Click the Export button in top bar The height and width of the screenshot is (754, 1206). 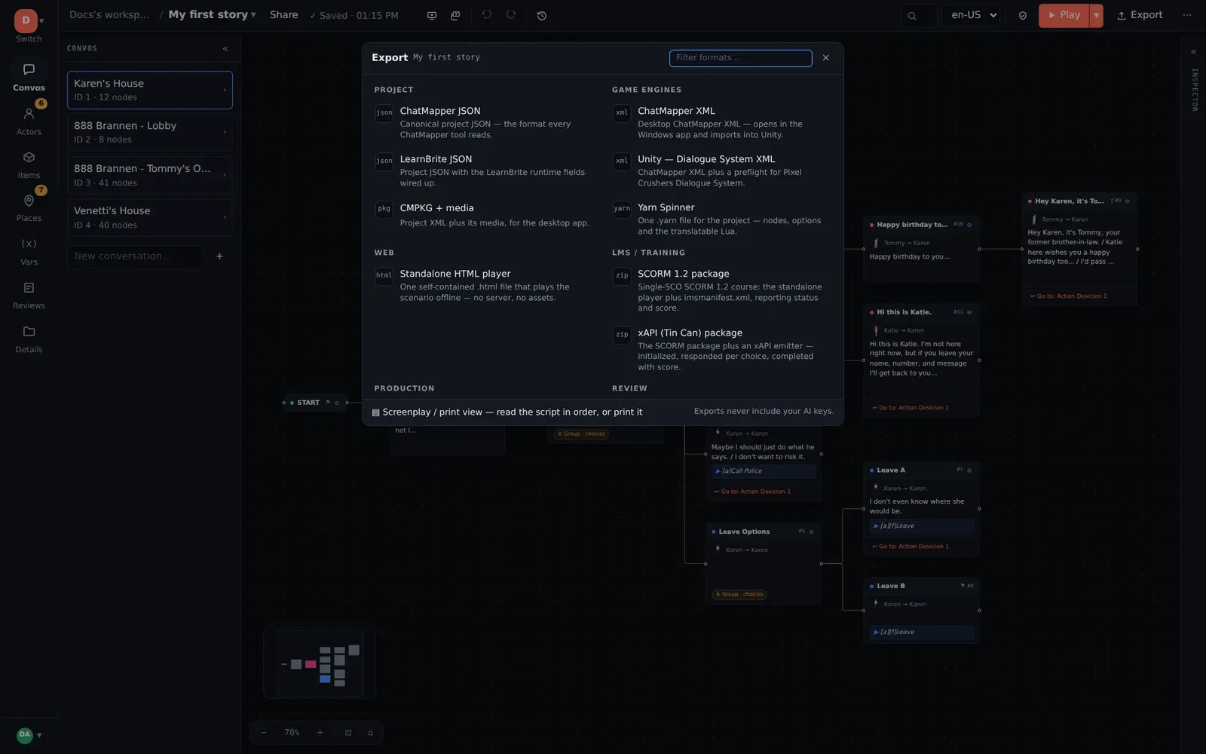(x=1140, y=15)
